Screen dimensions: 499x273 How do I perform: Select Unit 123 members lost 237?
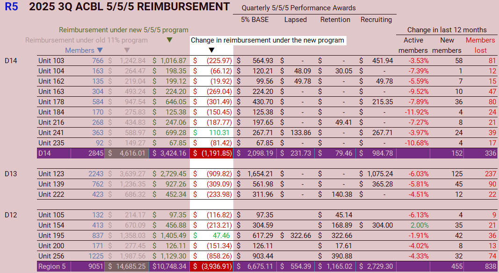[x=491, y=174]
